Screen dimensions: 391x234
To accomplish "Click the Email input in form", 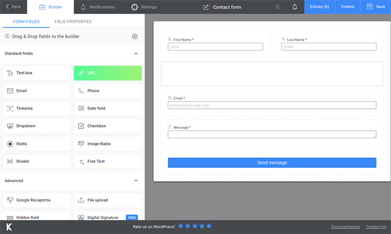I will pyautogui.click(x=272, y=105).
